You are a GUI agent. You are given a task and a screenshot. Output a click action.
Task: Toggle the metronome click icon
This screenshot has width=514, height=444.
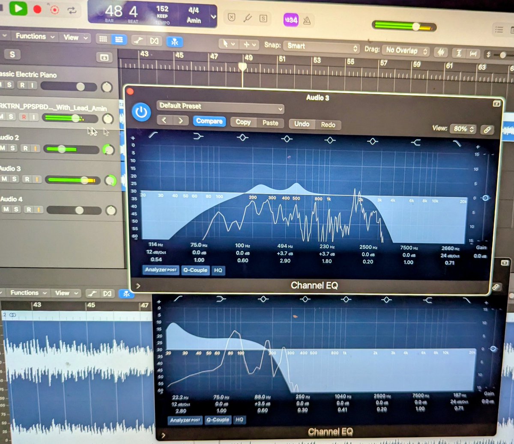point(307,20)
